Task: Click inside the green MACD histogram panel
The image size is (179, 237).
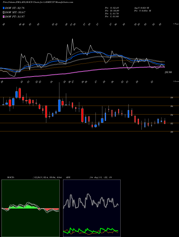Action: tap(30, 208)
